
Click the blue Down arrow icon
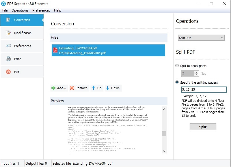click(107, 88)
